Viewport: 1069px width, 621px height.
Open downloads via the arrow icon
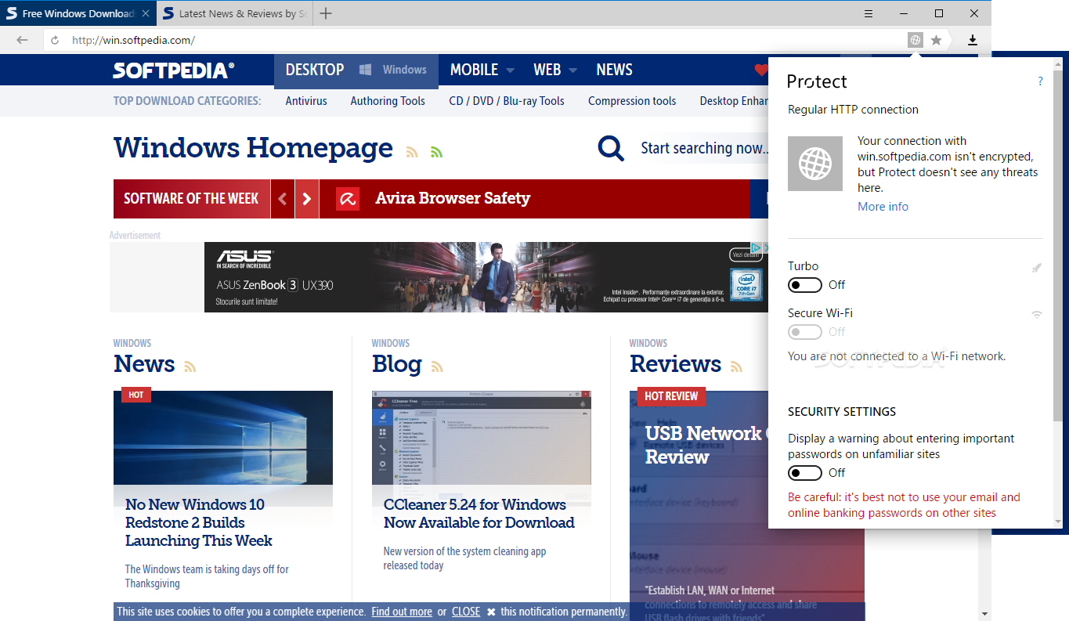pyautogui.click(x=973, y=40)
